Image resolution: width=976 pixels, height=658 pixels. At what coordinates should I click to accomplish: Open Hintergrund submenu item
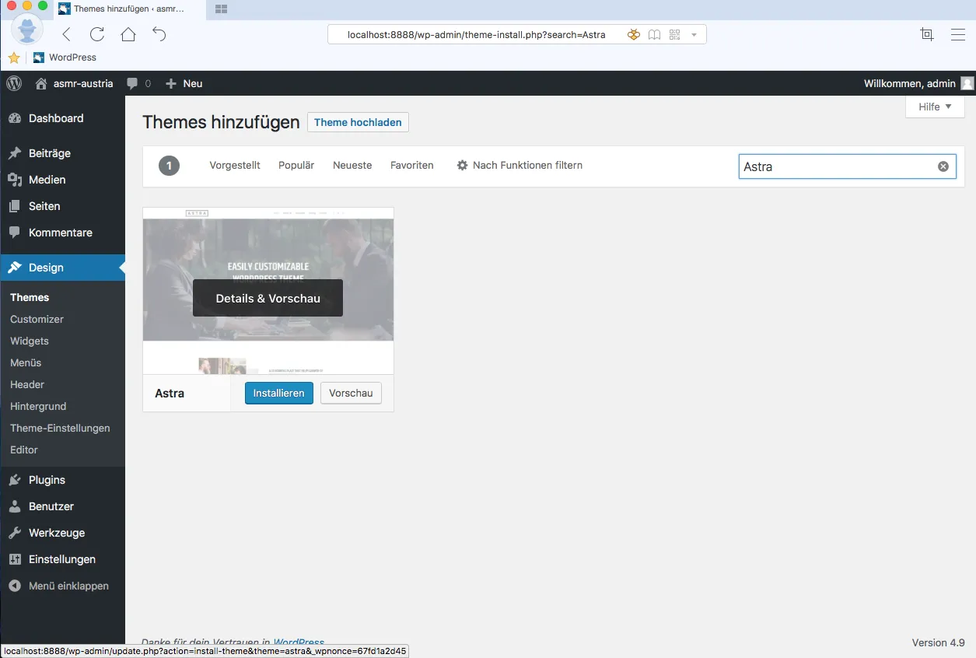coord(38,406)
